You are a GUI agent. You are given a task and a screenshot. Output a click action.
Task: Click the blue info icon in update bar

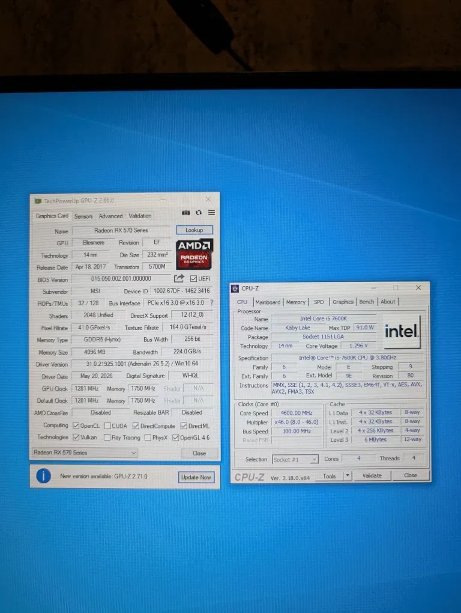click(43, 476)
